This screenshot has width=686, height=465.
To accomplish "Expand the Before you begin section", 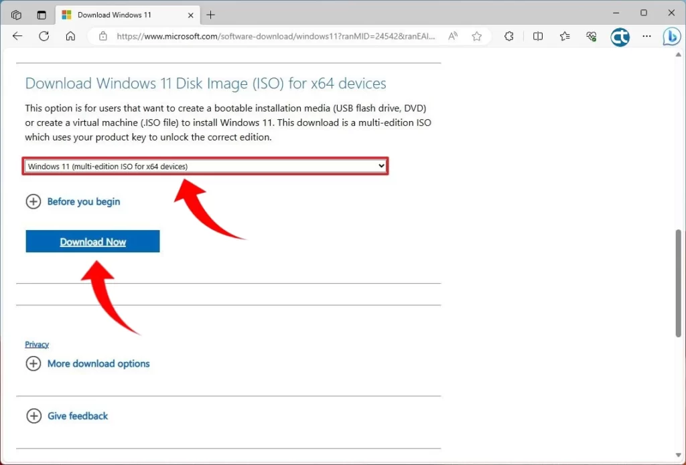I will click(x=72, y=201).
